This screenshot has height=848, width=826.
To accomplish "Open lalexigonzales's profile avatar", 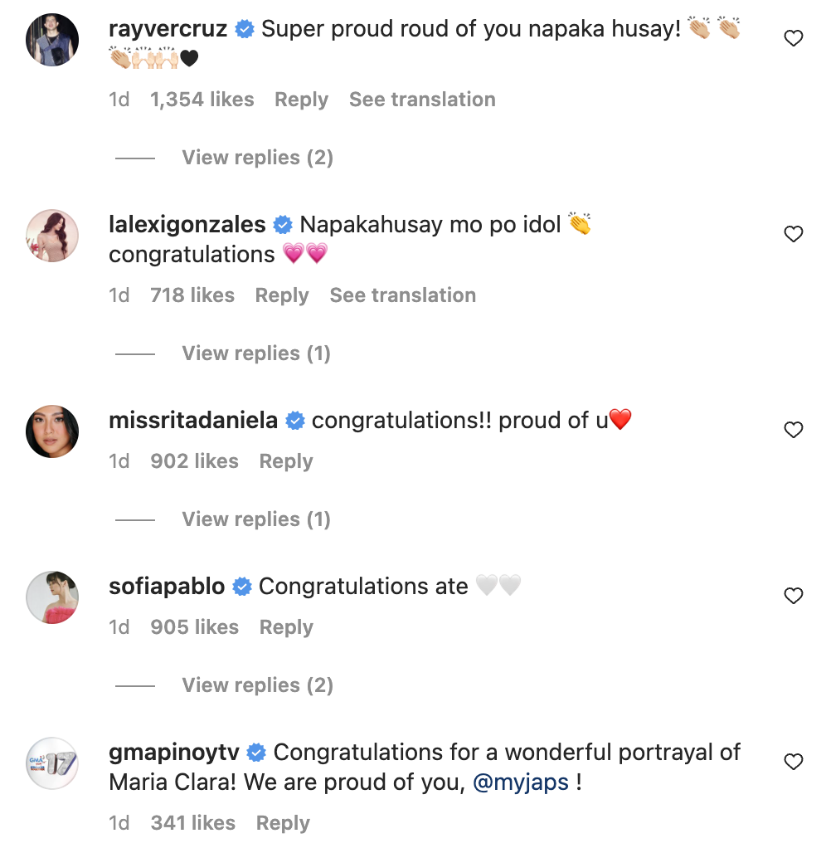I will [x=52, y=235].
